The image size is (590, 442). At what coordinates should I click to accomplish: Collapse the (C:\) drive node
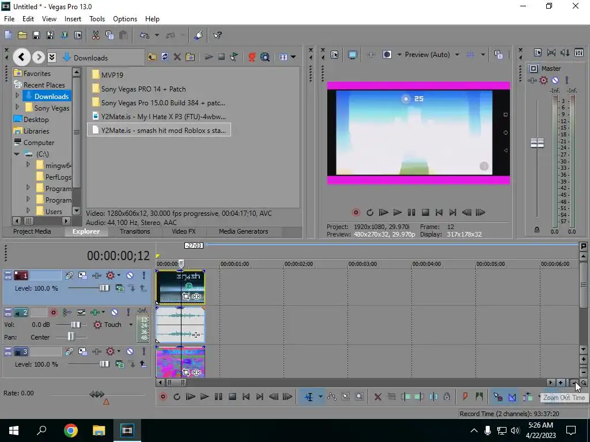click(x=17, y=154)
